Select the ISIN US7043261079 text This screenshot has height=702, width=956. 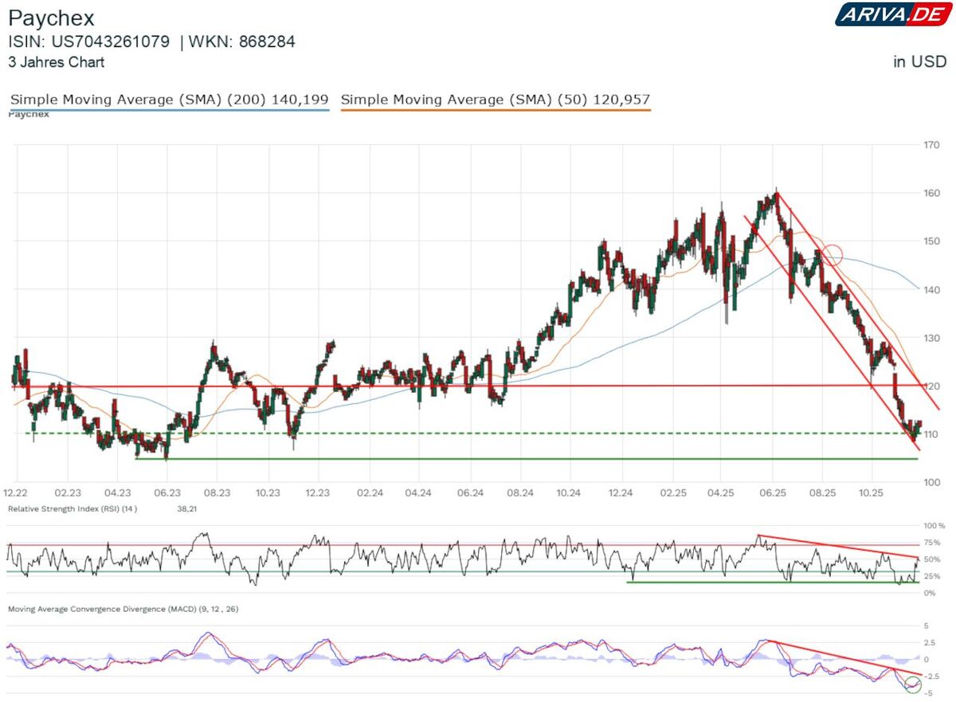point(88,42)
